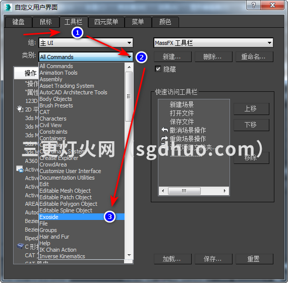Click the dialog help question mark button
The width and height of the screenshot is (288, 283).
[x=254, y=5]
